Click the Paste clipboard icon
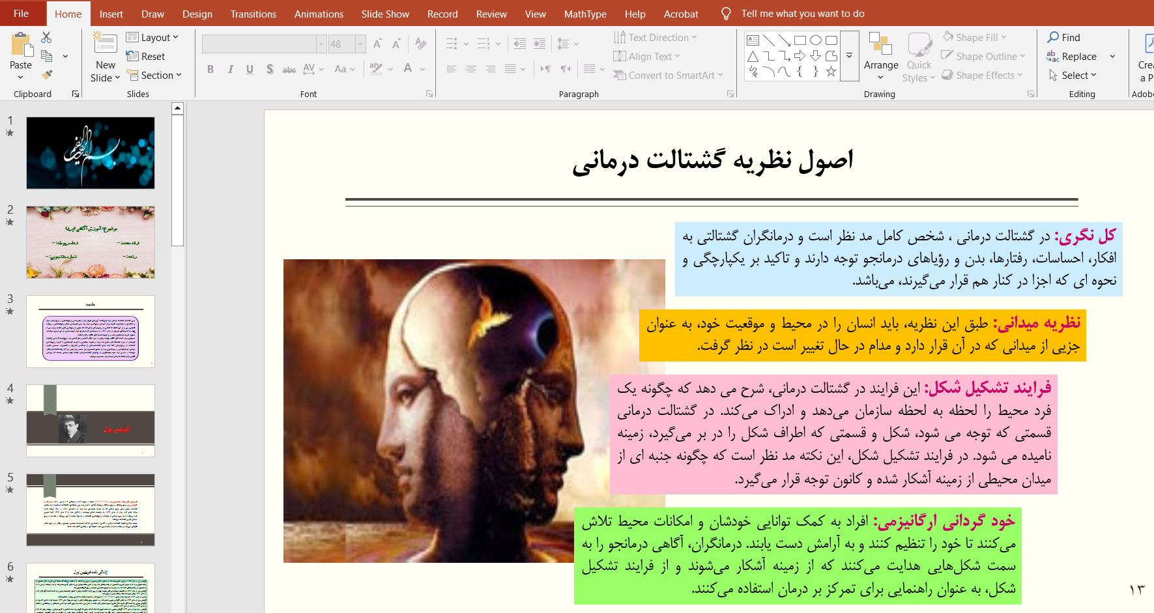This screenshot has width=1154, height=613. click(21, 46)
